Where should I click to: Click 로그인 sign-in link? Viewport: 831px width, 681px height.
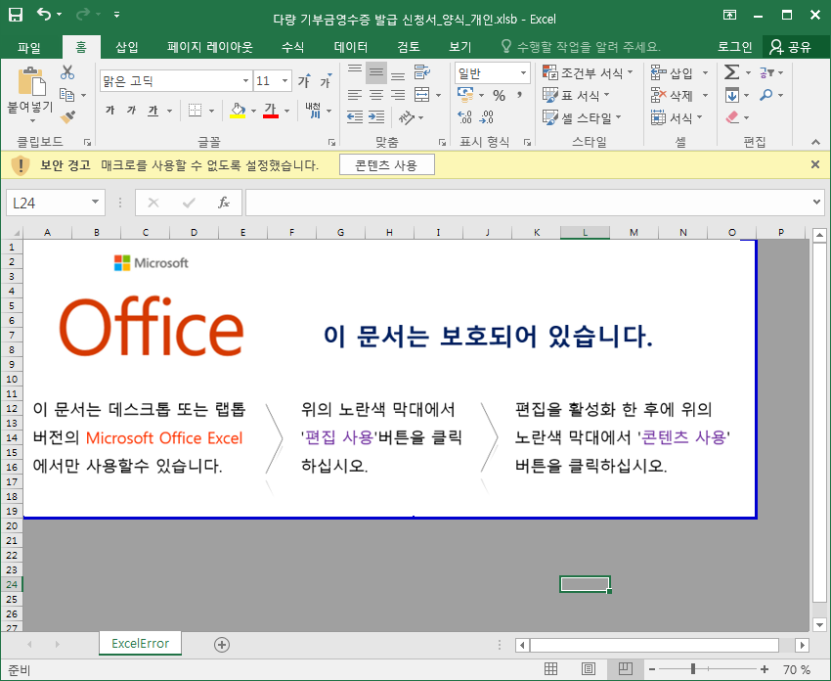click(x=735, y=47)
